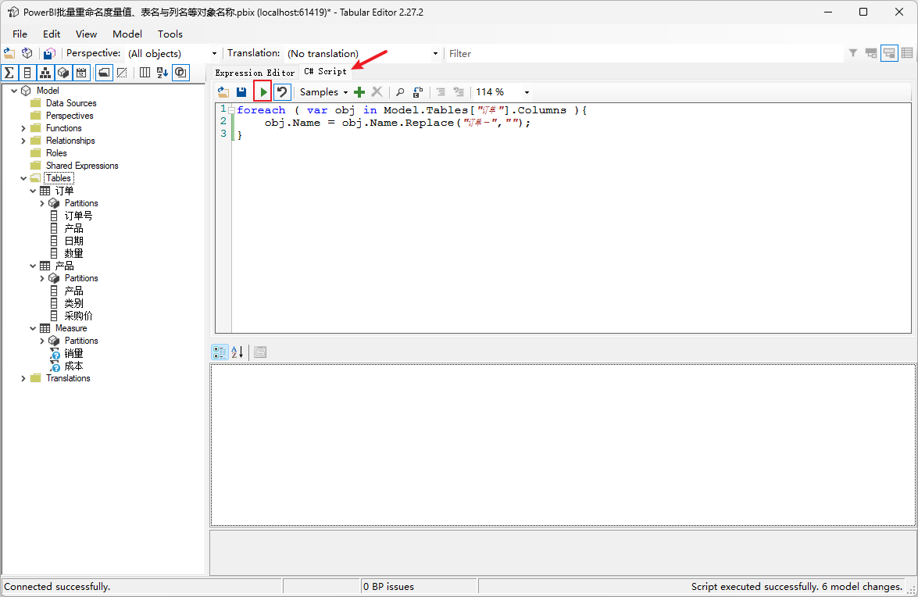The height and width of the screenshot is (597, 918).
Task: Select the 销量 measure in tree
Action: click(x=73, y=353)
